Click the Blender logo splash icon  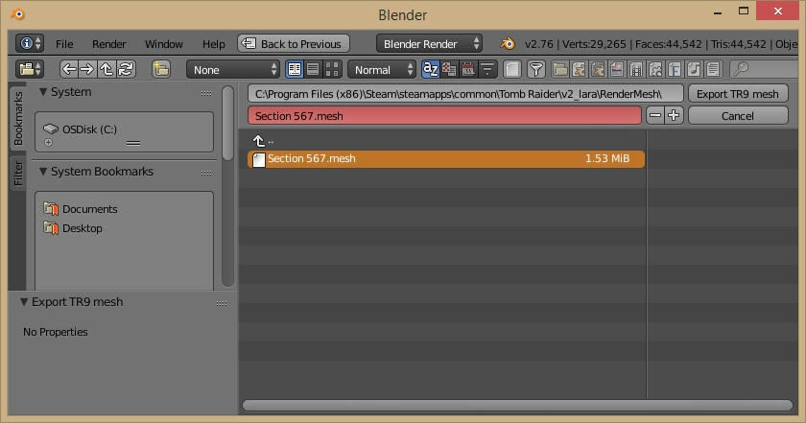pos(508,44)
